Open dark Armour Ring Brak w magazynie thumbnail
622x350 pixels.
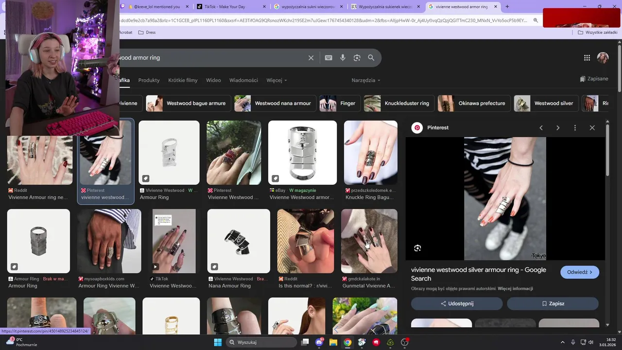point(38,241)
